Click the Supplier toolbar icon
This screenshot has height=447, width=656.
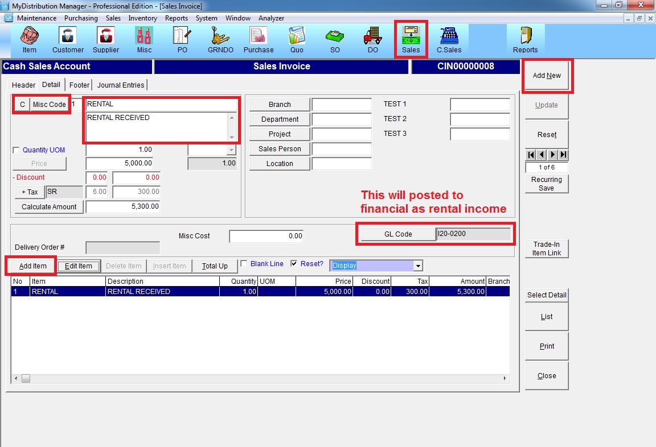pyautogui.click(x=106, y=40)
